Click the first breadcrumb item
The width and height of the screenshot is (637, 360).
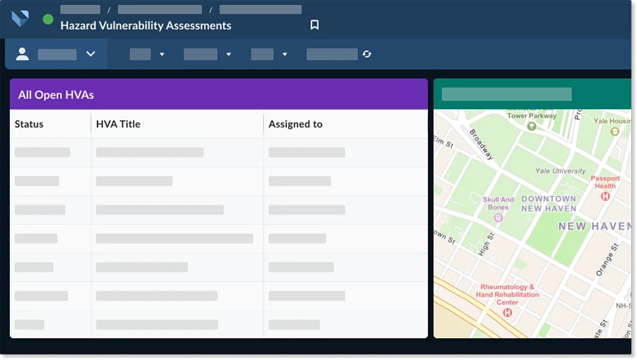[x=81, y=9]
